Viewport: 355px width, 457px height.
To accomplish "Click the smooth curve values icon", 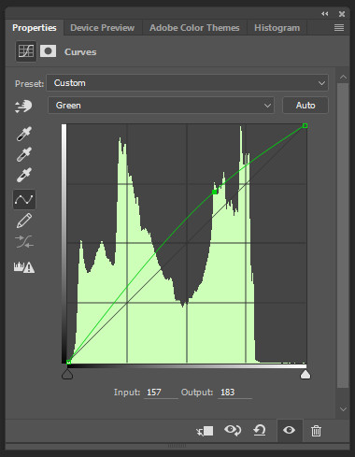I will [24, 241].
